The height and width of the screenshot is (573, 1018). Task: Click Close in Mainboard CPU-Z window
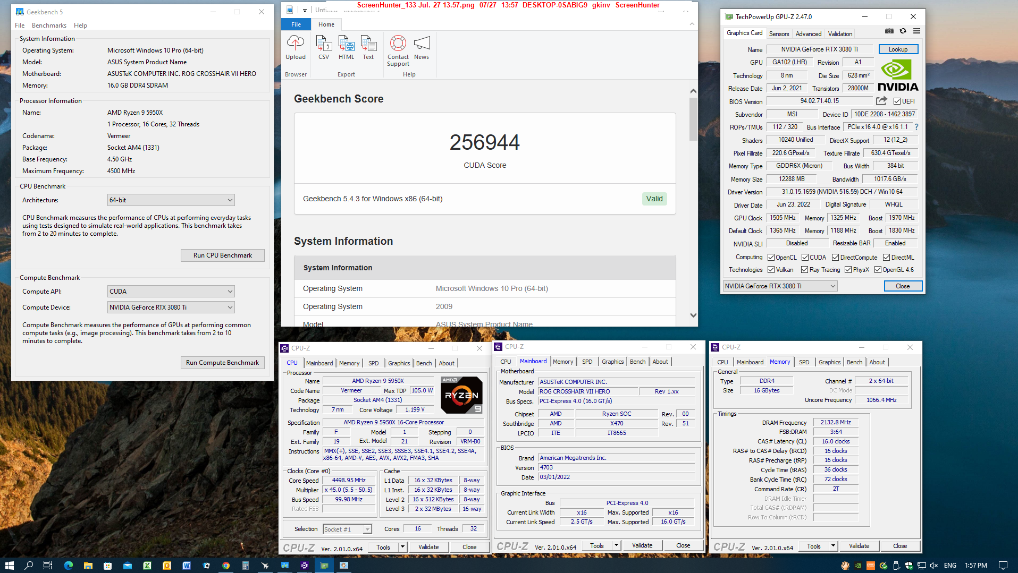[683, 545]
